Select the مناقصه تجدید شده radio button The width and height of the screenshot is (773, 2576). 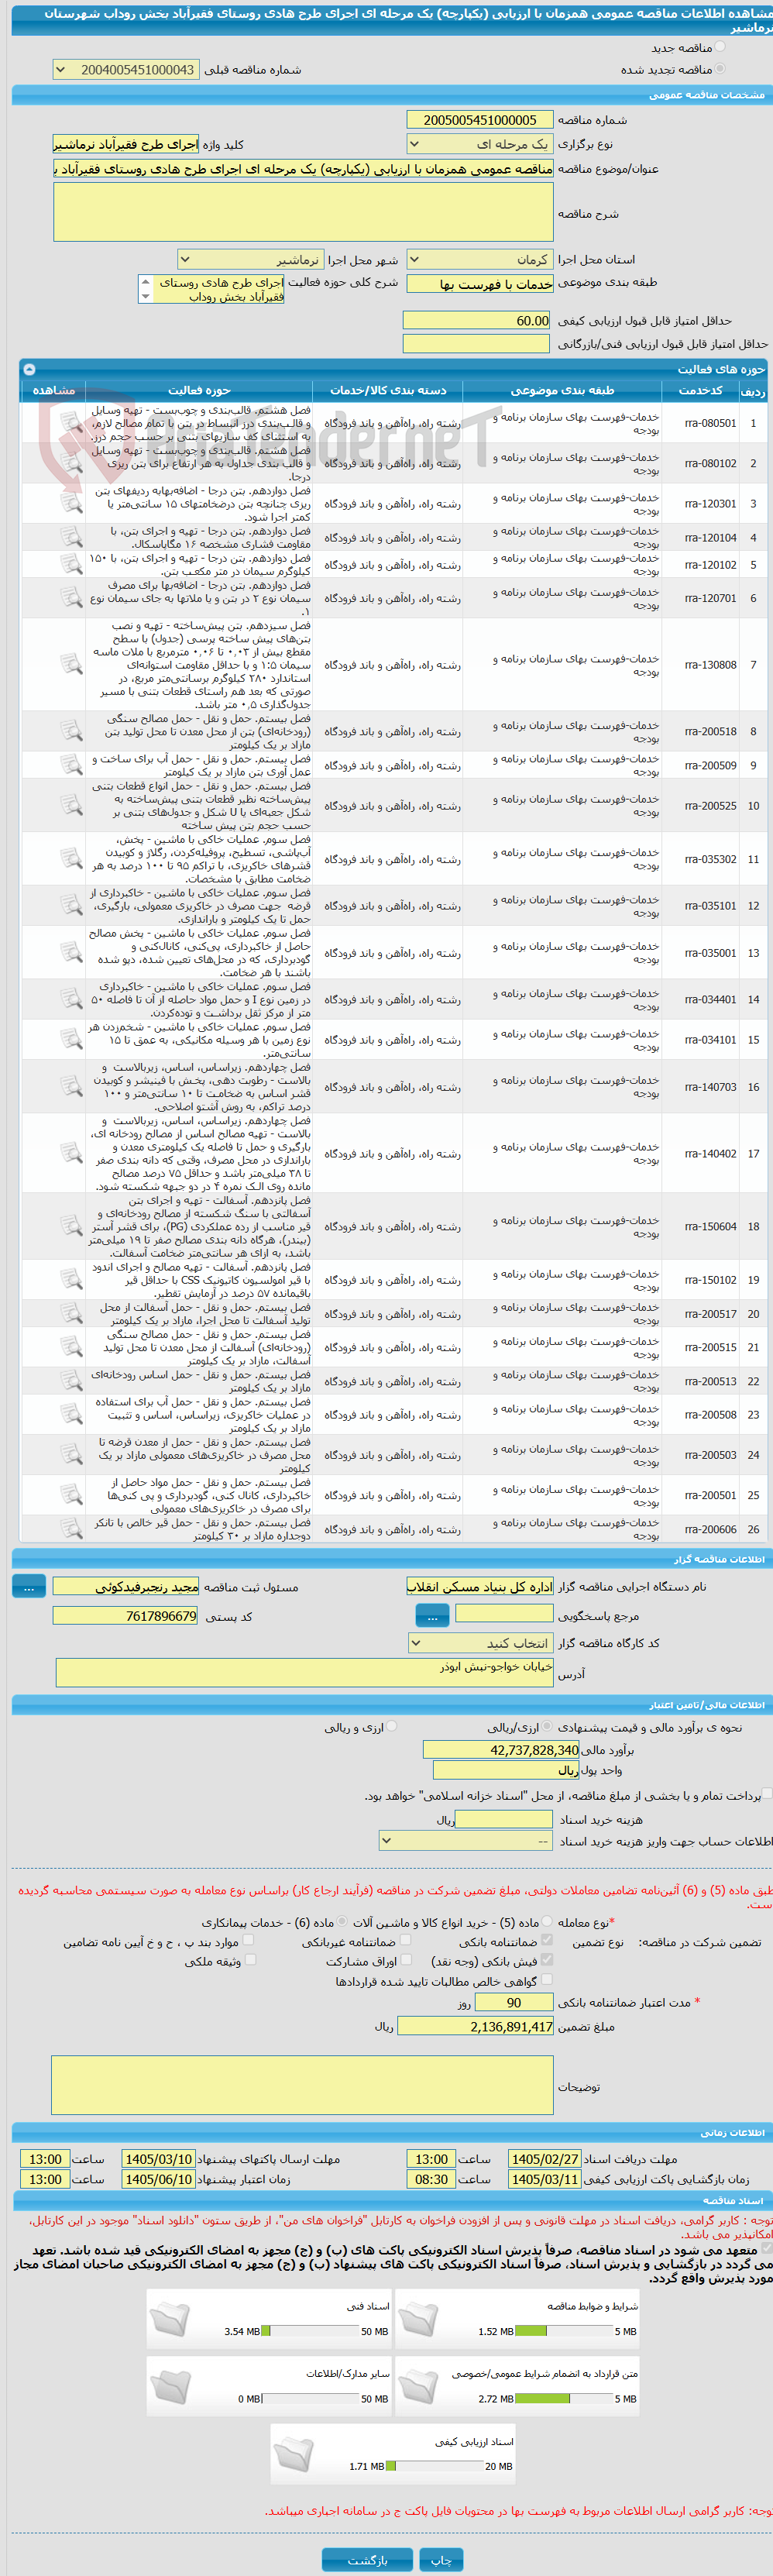(720, 69)
